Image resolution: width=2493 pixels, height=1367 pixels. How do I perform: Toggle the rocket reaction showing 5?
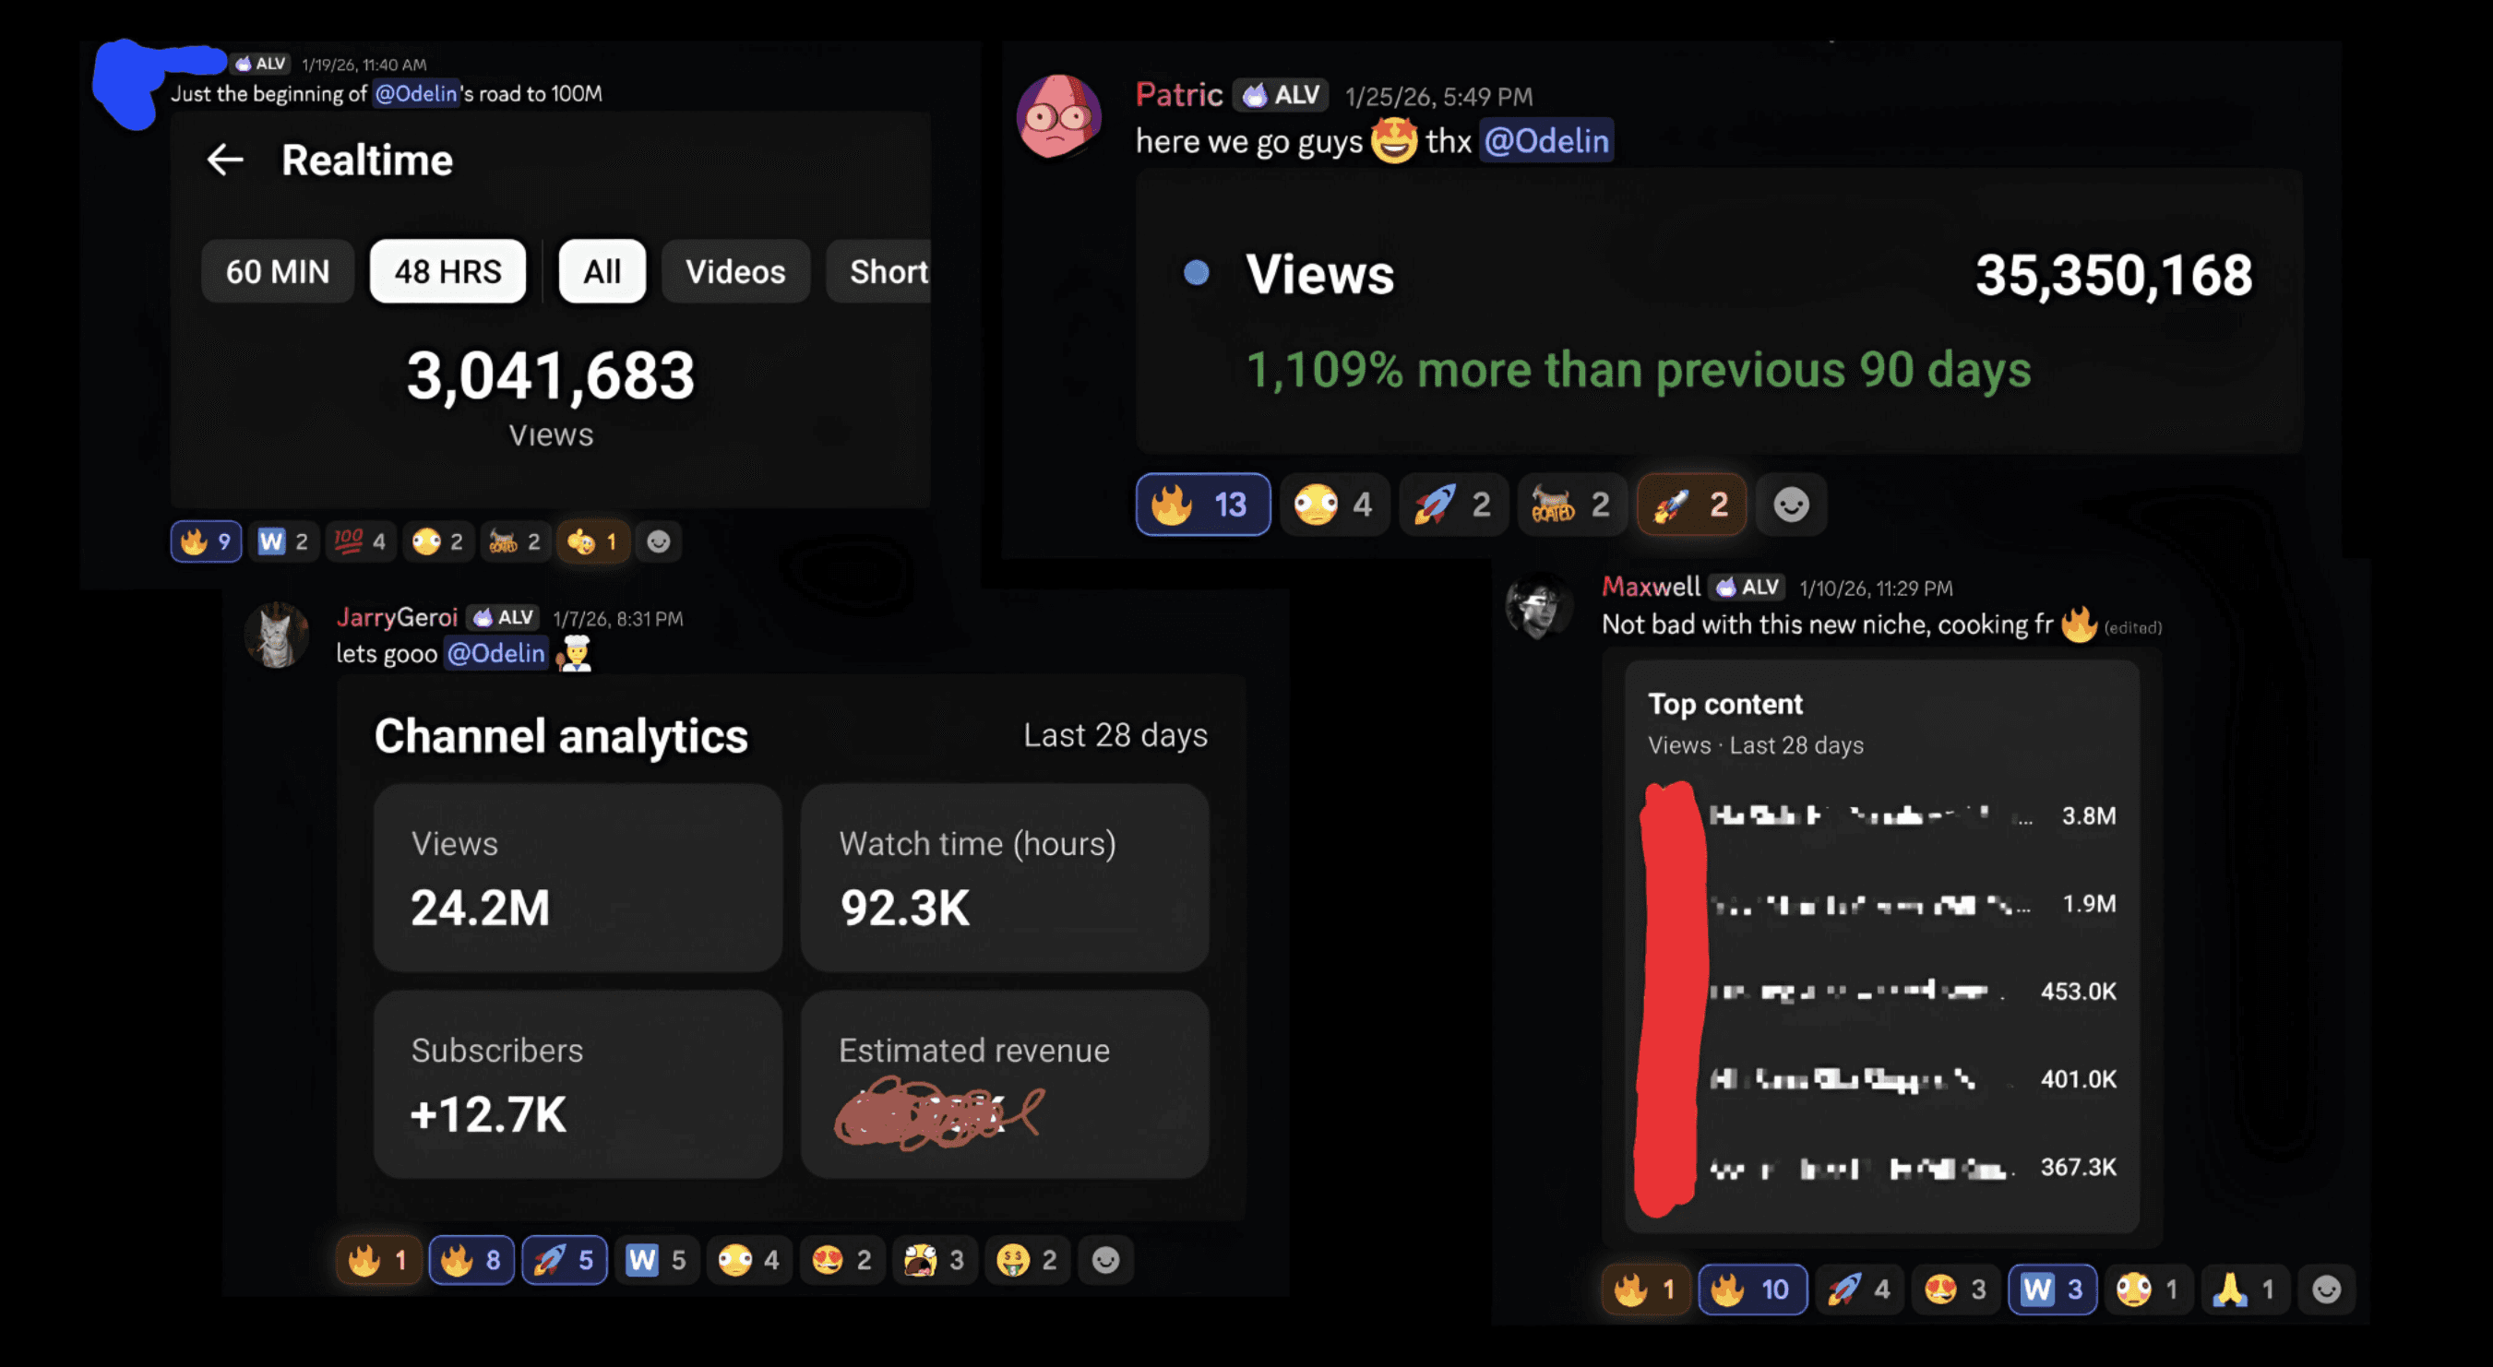(566, 1260)
